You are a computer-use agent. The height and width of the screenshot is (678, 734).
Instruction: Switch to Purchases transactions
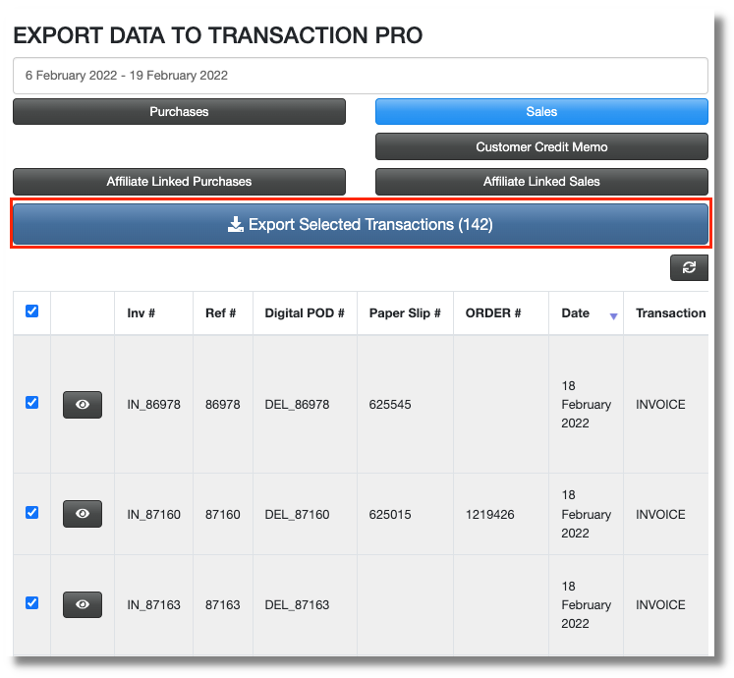pyautogui.click(x=179, y=111)
